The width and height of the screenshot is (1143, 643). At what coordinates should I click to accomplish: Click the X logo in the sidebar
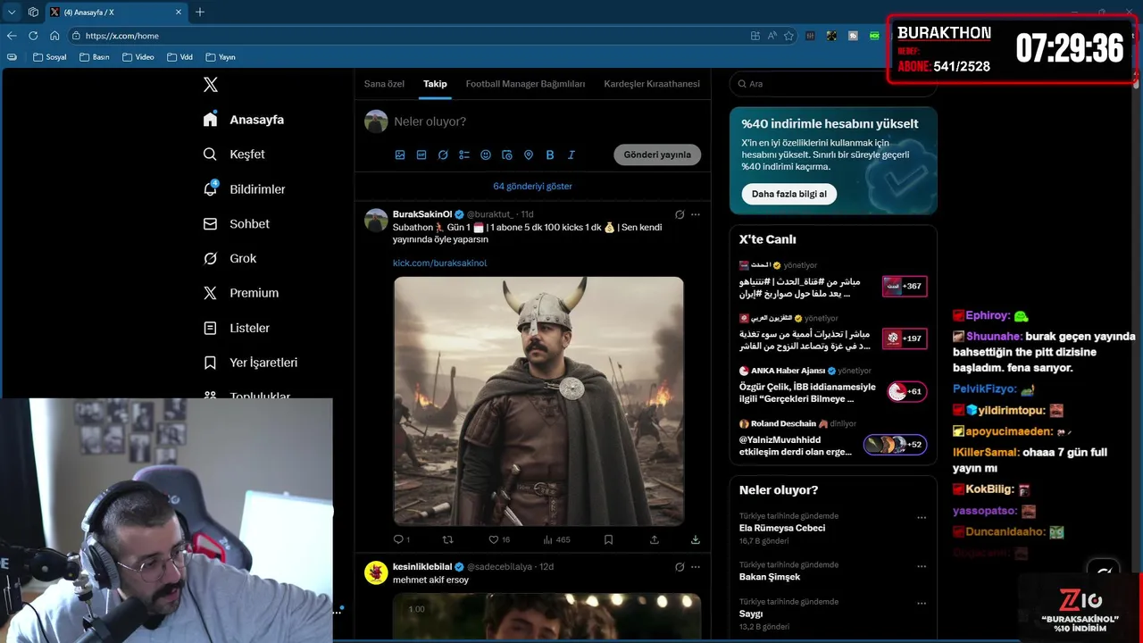point(211,85)
